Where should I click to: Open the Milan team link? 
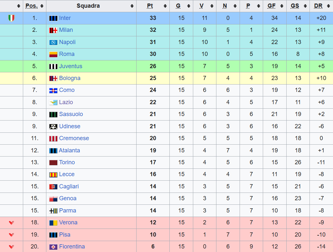[x=66, y=30]
